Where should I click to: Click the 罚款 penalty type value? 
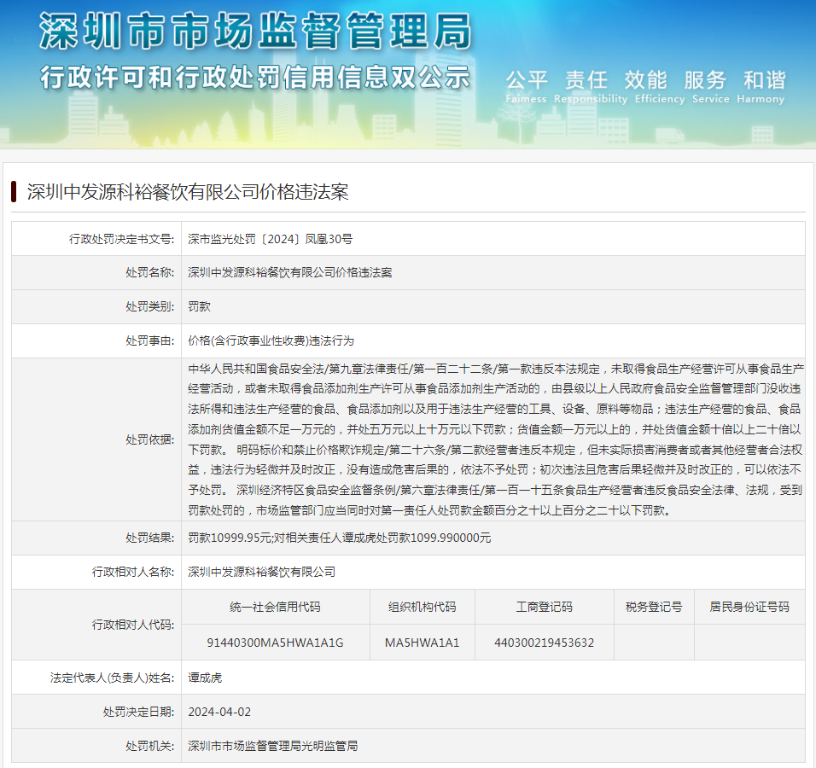pyautogui.click(x=200, y=306)
